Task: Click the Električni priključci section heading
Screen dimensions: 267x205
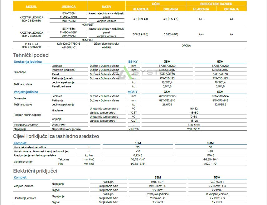Action: 35,171
